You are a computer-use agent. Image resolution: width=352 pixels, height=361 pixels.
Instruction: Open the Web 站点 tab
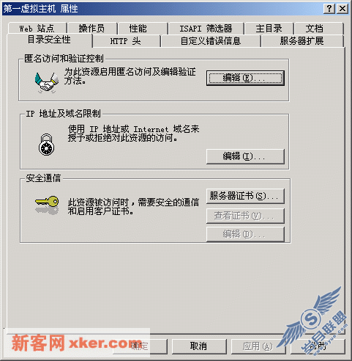[x=37, y=29]
